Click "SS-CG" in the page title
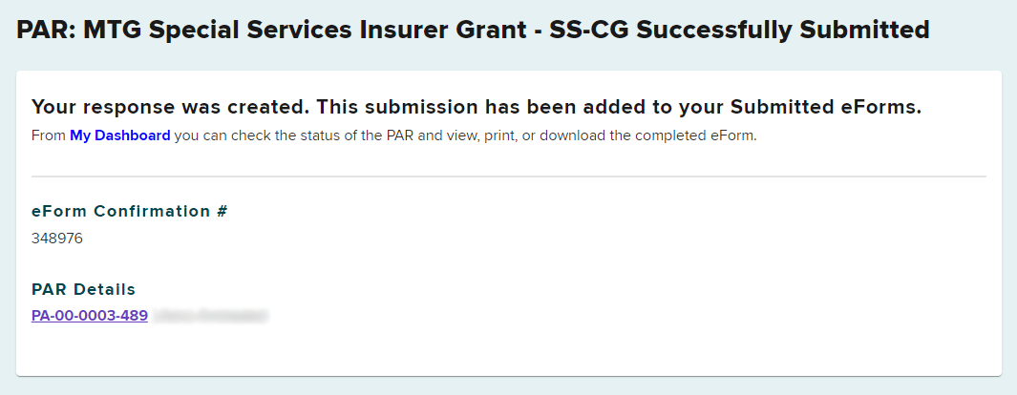 click(x=581, y=30)
